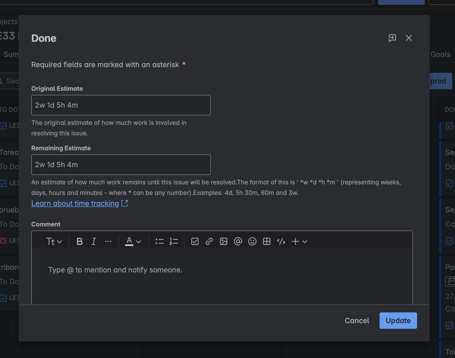Open the give feedback icon in dialog header
This screenshot has width=455, height=358.
392,38
